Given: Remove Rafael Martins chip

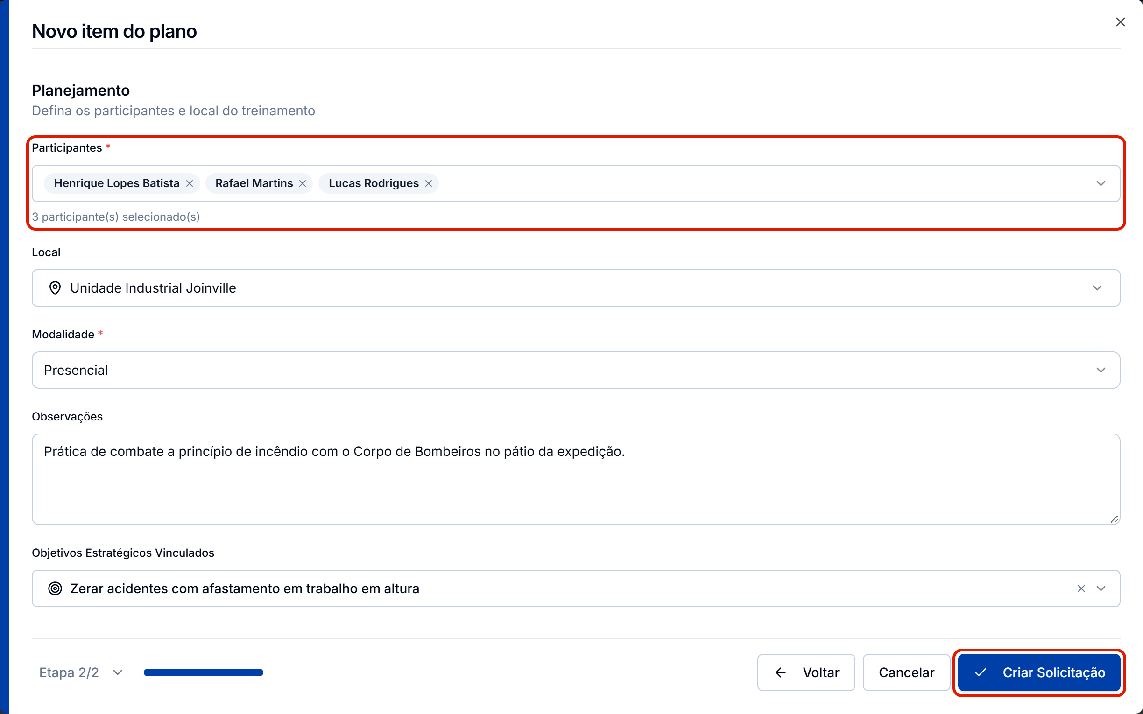Looking at the screenshot, I should pyautogui.click(x=303, y=183).
